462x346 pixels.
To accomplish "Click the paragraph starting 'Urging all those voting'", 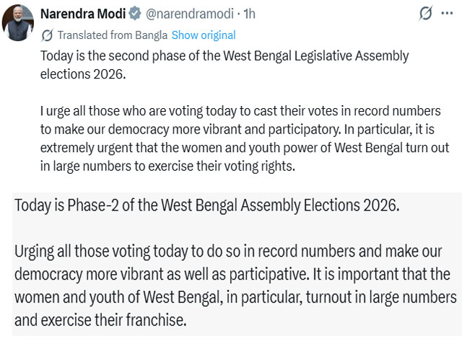I will pos(235,285).
